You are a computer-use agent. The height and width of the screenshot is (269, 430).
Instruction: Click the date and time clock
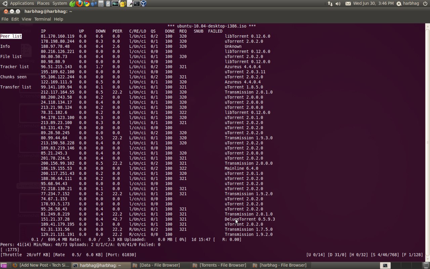click(x=373, y=3)
